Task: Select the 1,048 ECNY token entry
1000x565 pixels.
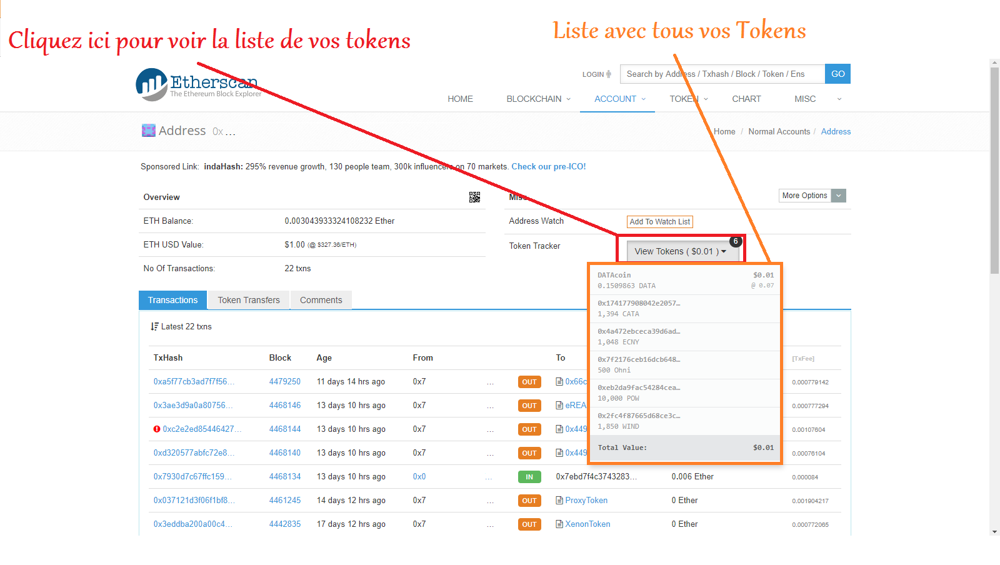Action: pyautogui.click(x=686, y=337)
